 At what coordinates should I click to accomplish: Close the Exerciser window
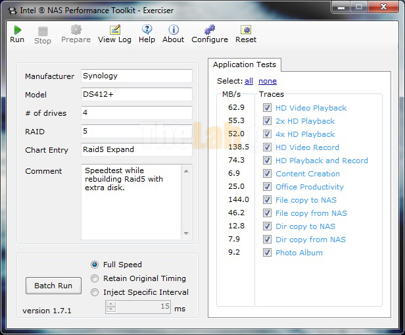click(x=383, y=7)
